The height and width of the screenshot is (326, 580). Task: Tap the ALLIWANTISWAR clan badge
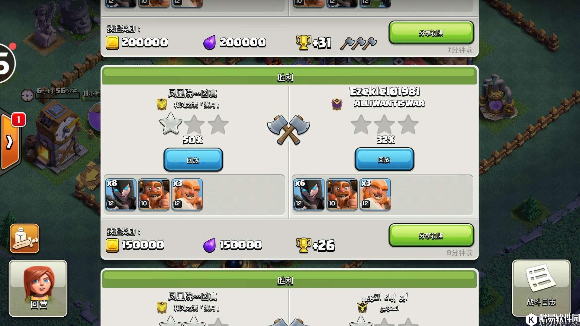click(x=337, y=104)
